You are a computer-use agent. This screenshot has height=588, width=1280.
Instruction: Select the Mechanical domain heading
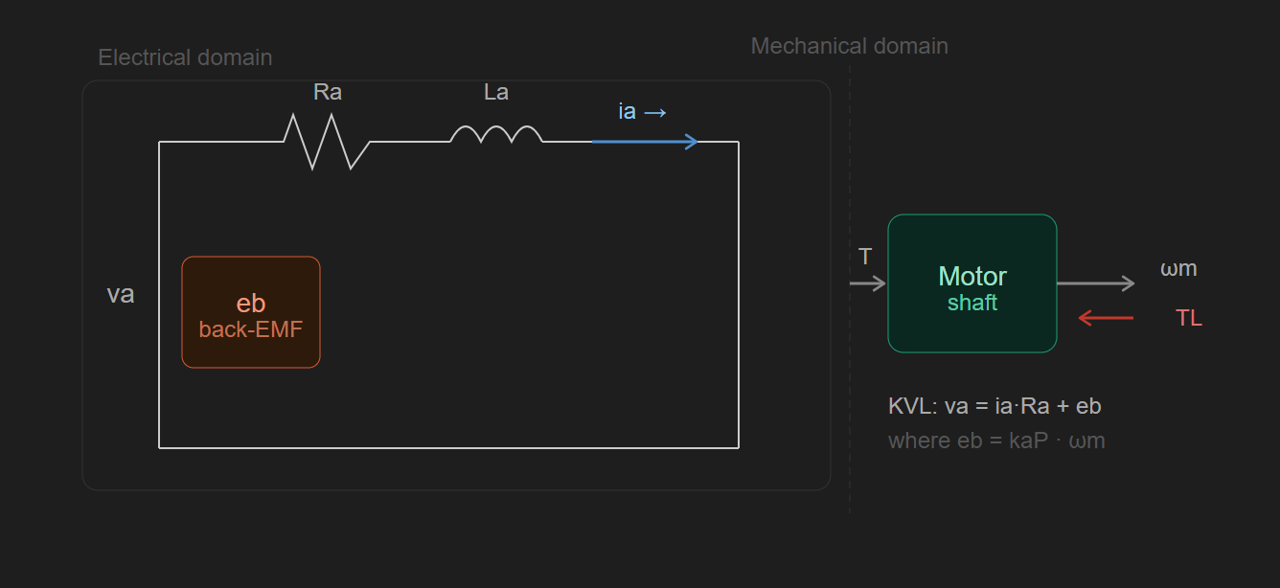pyautogui.click(x=850, y=46)
